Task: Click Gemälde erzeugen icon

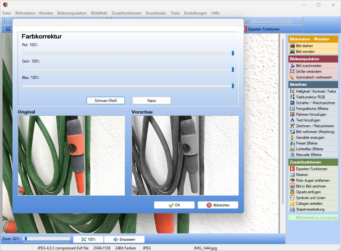Action: 292,138
